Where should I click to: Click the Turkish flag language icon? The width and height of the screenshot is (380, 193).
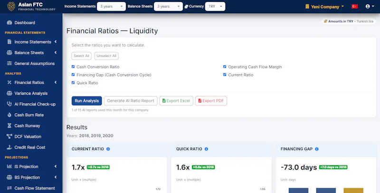pyautogui.click(x=354, y=7)
